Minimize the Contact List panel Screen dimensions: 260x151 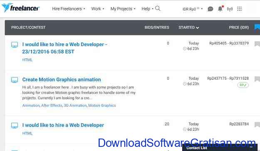tap(251, 147)
